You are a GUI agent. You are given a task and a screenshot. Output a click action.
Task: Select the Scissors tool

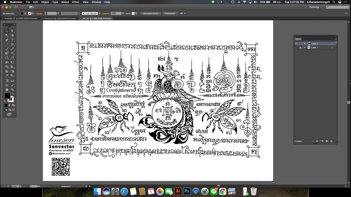tap(12, 53)
